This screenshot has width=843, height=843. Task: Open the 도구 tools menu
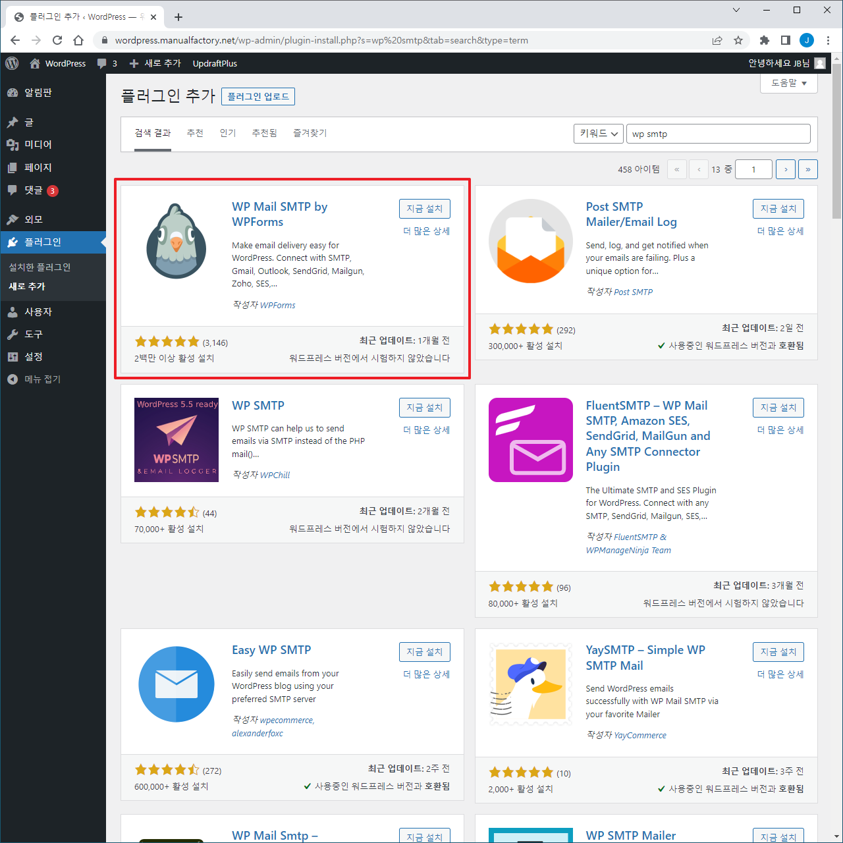tap(53, 334)
